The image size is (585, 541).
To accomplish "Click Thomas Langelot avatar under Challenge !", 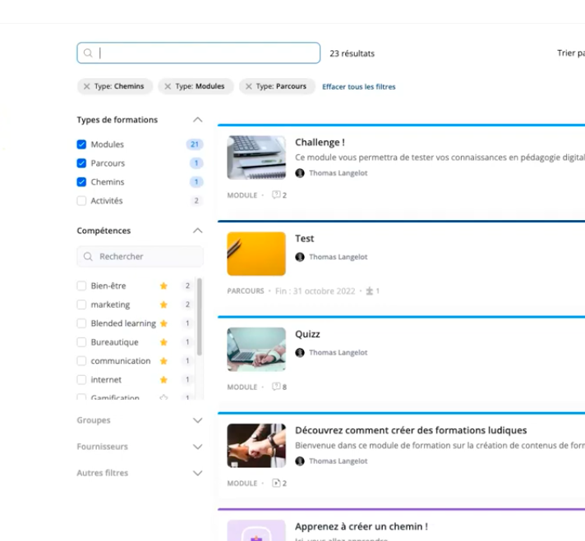I will [x=300, y=173].
